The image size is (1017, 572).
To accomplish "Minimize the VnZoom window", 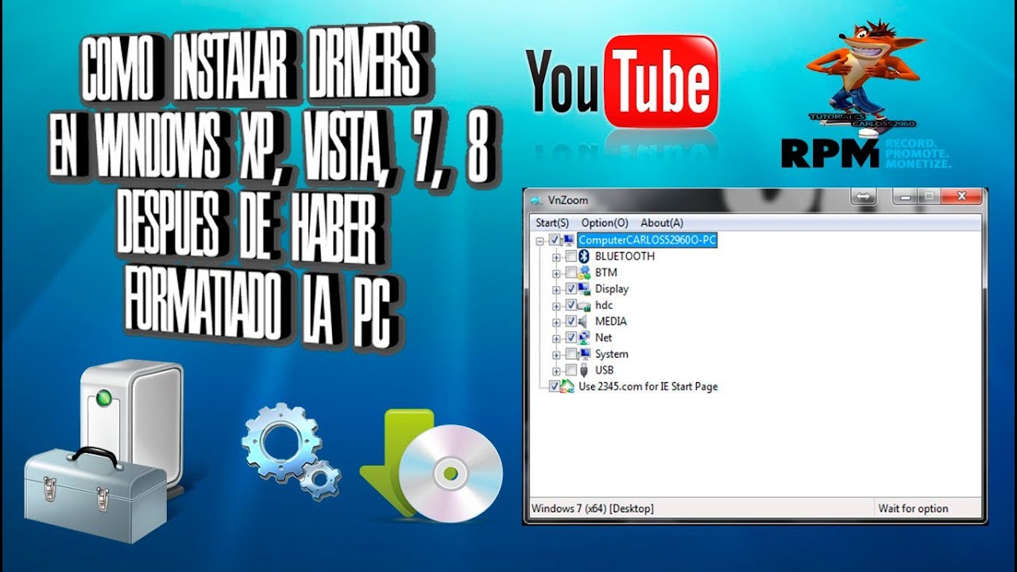I will [905, 196].
